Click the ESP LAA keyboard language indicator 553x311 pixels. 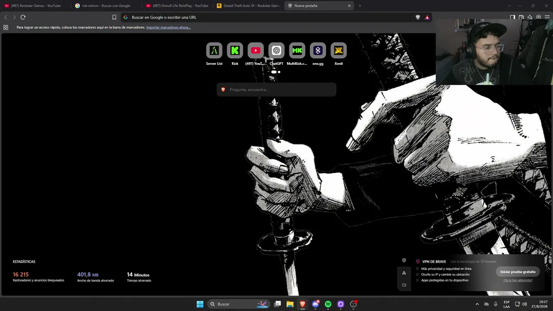[506, 304]
